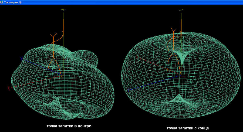Viewport: 243px width, 132px height.
Task: Click the caption 'точка запитки с конца'
Action: tap(188, 128)
